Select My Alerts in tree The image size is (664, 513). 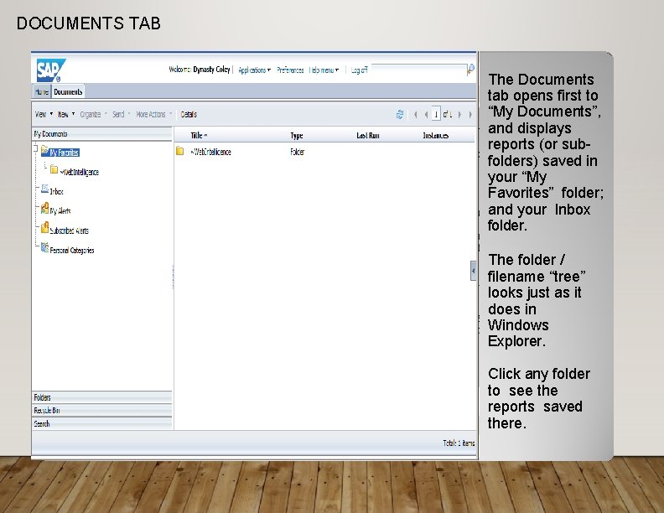(x=60, y=211)
